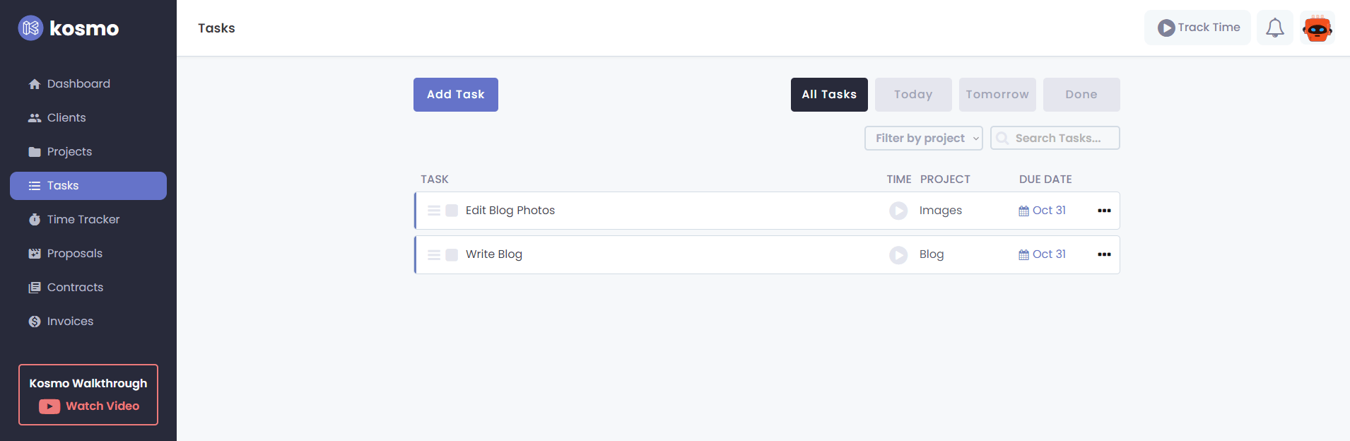The width and height of the screenshot is (1350, 441).
Task: Show the Done tasks tab
Action: tap(1081, 95)
